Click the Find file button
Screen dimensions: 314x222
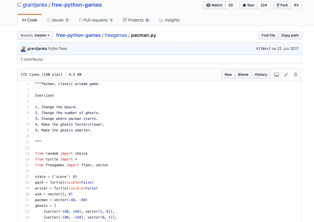pyautogui.click(x=268, y=35)
